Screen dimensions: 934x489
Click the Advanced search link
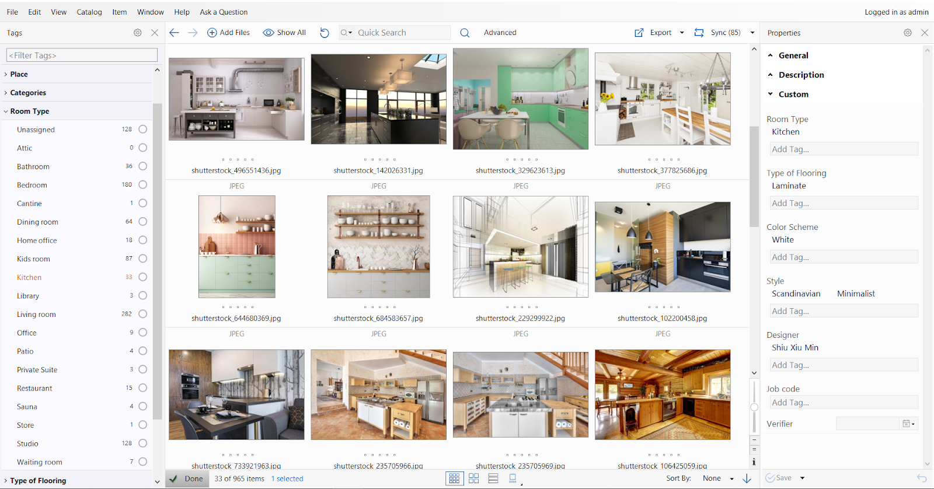pyautogui.click(x=500, y=33)
